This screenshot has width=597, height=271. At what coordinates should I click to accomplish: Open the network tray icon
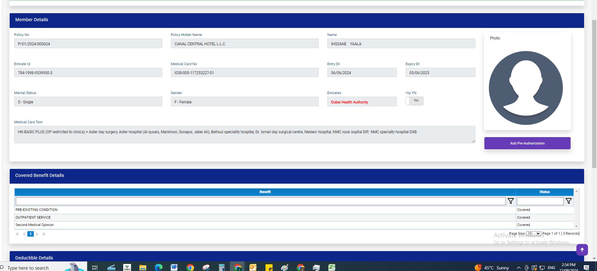(x=542, y=268)
